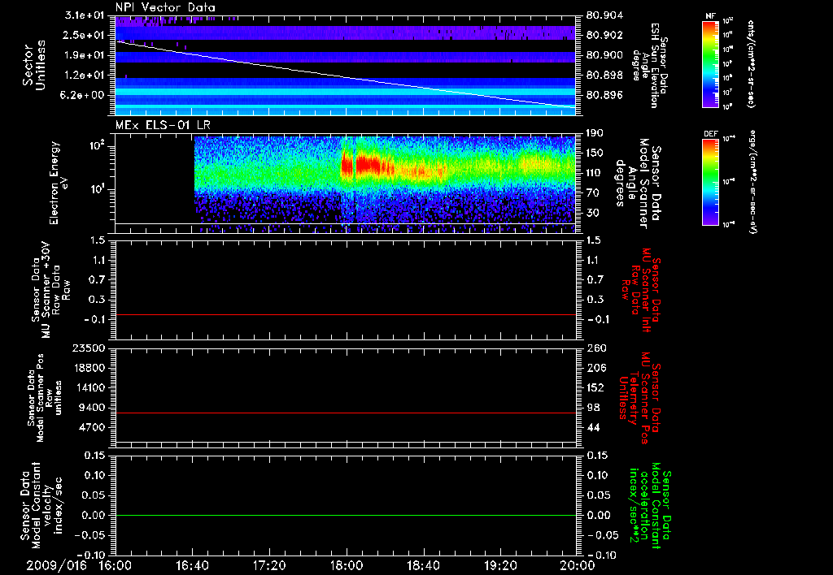The image size is (833, 575).
Task: Select the 'NPI Vector Data' panel title
Action: point(165,7)
